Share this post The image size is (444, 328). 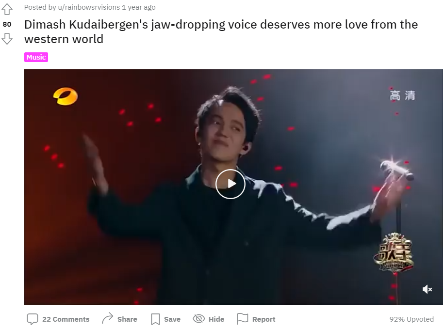coord(119,319)
